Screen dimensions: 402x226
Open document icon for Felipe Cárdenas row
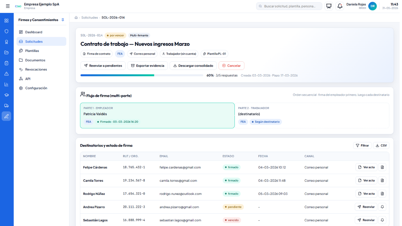click(382, 167)
